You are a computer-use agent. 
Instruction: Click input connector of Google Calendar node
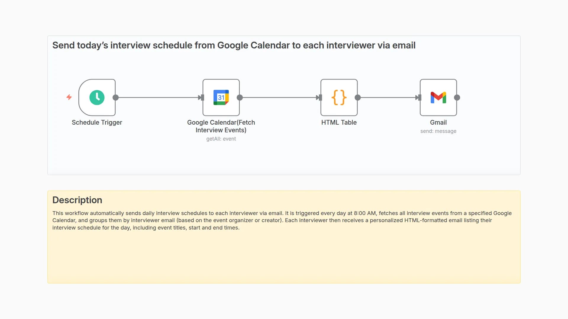click(202, 97)
